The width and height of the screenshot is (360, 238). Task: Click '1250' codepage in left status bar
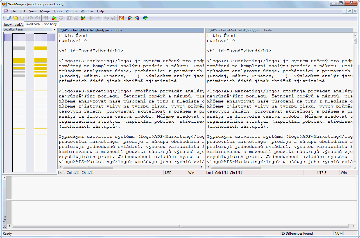click(168, 173)
